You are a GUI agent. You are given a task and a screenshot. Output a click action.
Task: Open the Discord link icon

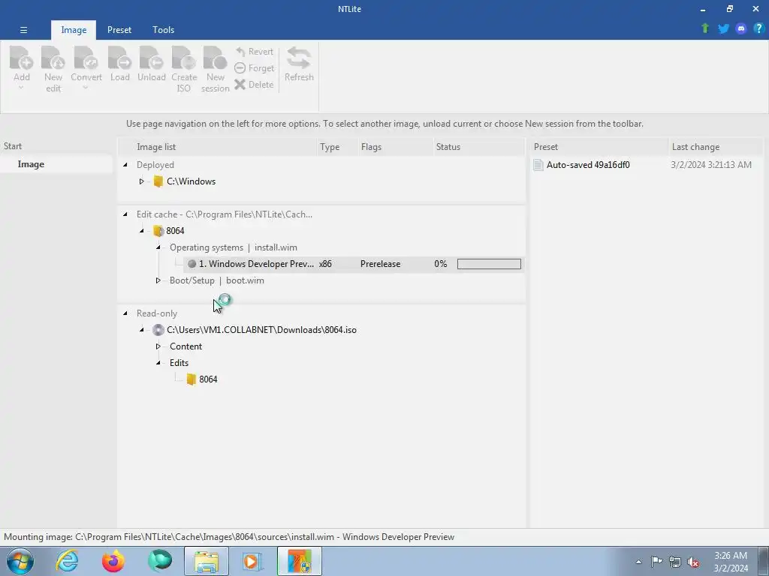tap(741, 28)
